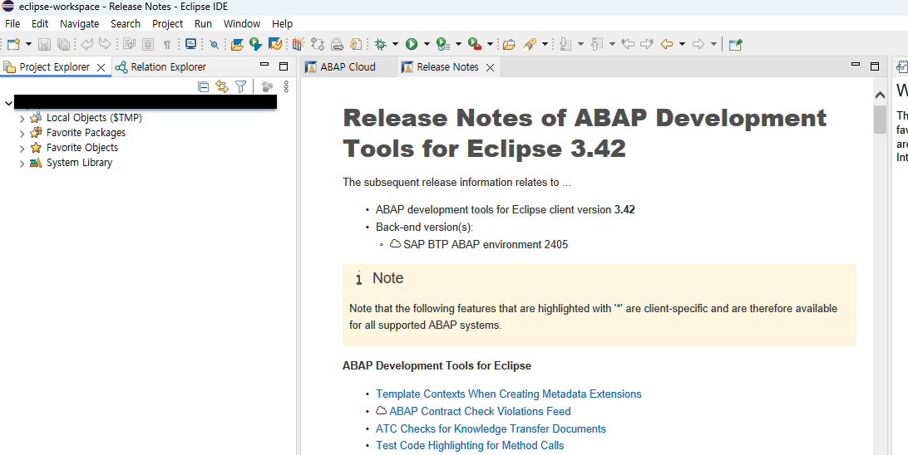This screenshot has height=455, width=908.
Task: Minimize the editor area
Action: tap(856, 66)
